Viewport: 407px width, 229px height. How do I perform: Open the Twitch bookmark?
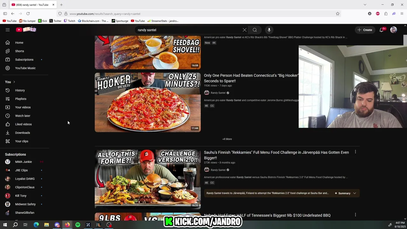[70, 21]
